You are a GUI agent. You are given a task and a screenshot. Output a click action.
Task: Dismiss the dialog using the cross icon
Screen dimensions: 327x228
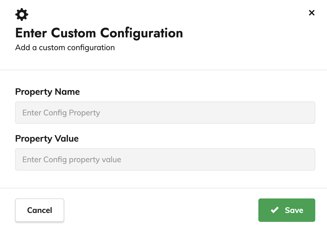point(312,13)
